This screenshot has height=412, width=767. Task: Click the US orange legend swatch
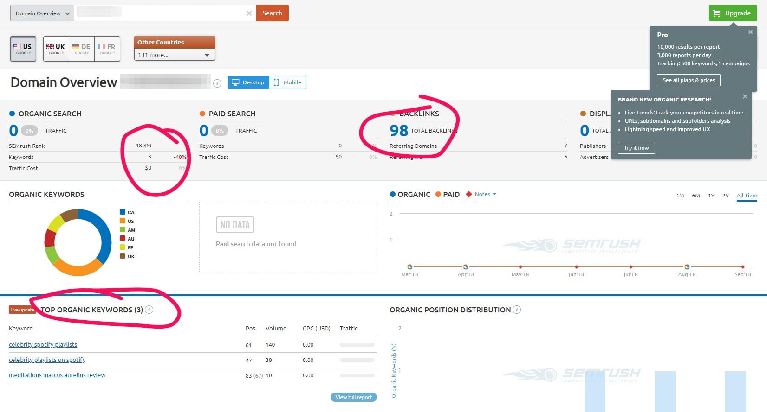click(123, 221)
